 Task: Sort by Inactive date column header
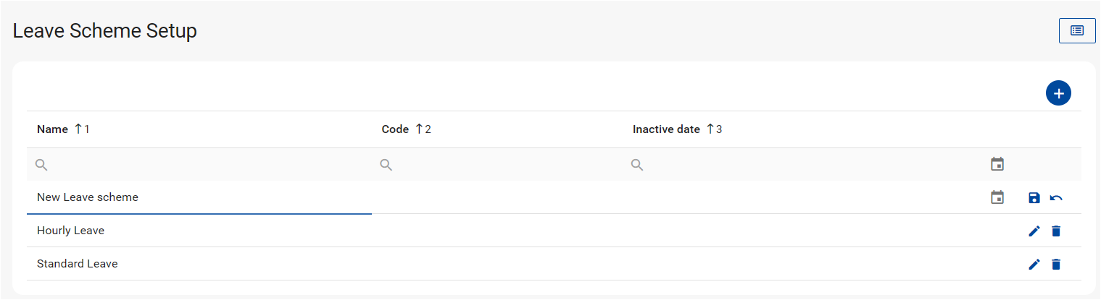[666, 129]
